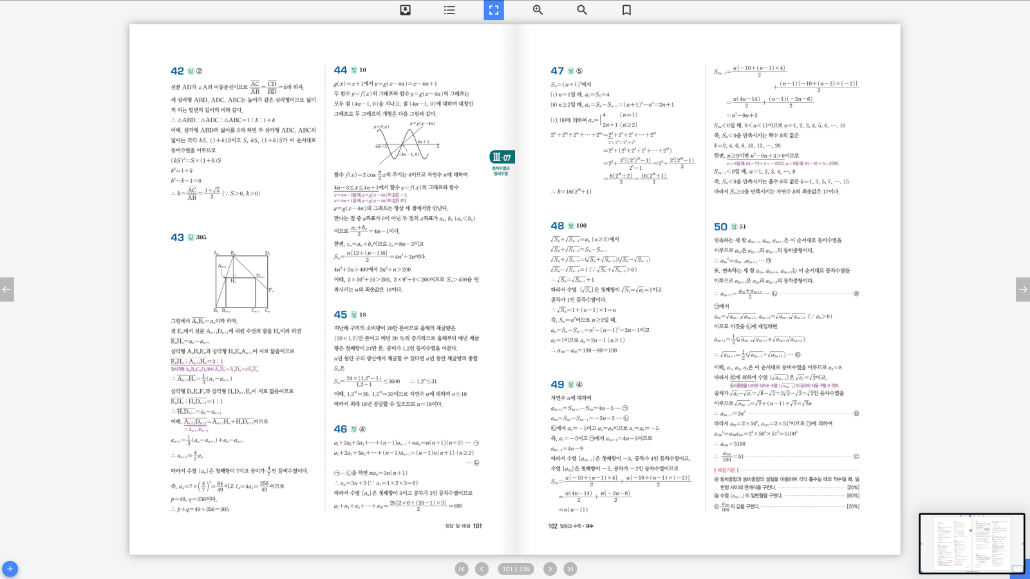Viewport: 1030px width, 579px height.
Task: Bookmark the current page
Action: [x=626, y=10]
